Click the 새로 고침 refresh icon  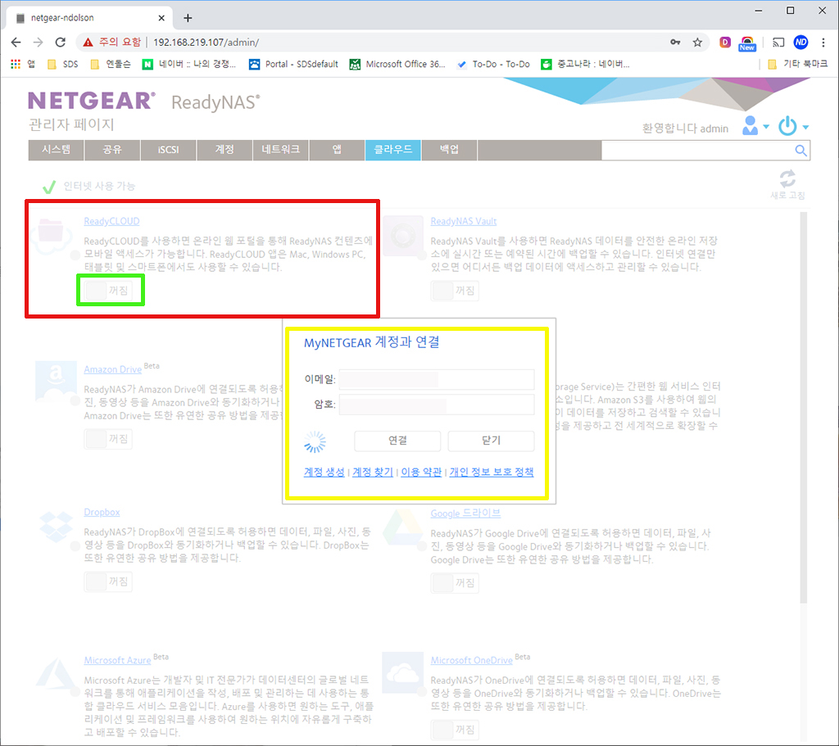tap(787, 179)
